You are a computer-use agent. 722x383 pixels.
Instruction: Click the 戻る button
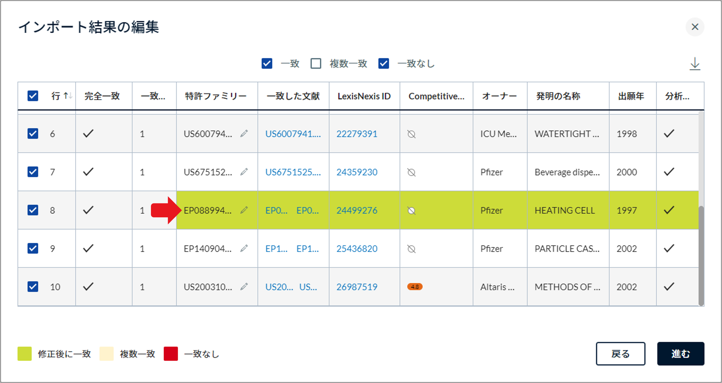(621, 354)
